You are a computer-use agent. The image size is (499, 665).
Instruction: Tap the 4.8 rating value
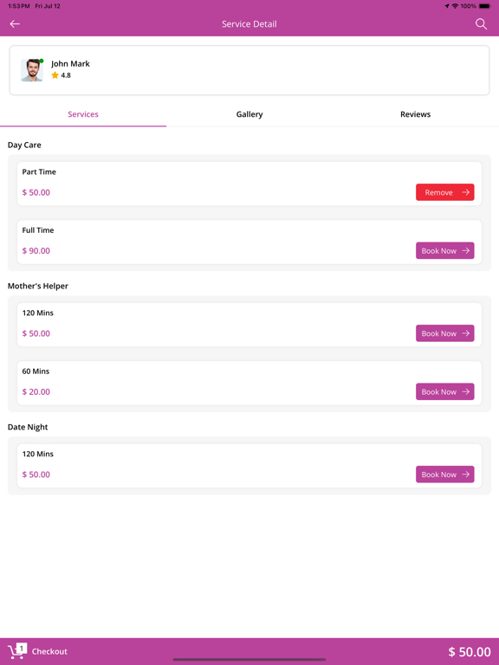click(x=66, y=75)
